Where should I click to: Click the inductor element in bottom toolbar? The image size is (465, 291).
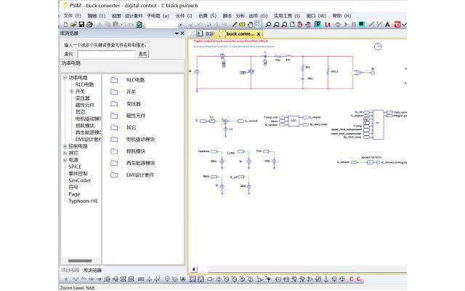[x=84, y=279]
